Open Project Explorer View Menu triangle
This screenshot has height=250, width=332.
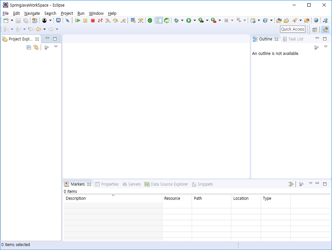pos(56,46)
